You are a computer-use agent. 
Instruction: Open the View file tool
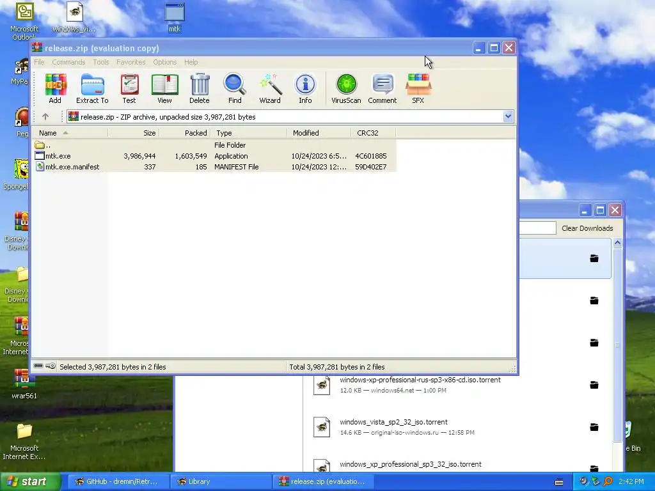click(164, 88)
